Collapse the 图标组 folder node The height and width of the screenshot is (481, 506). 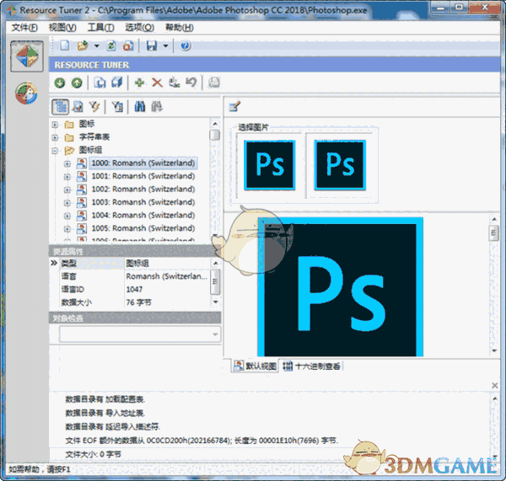pyautogui.click(x=55, y=151)
